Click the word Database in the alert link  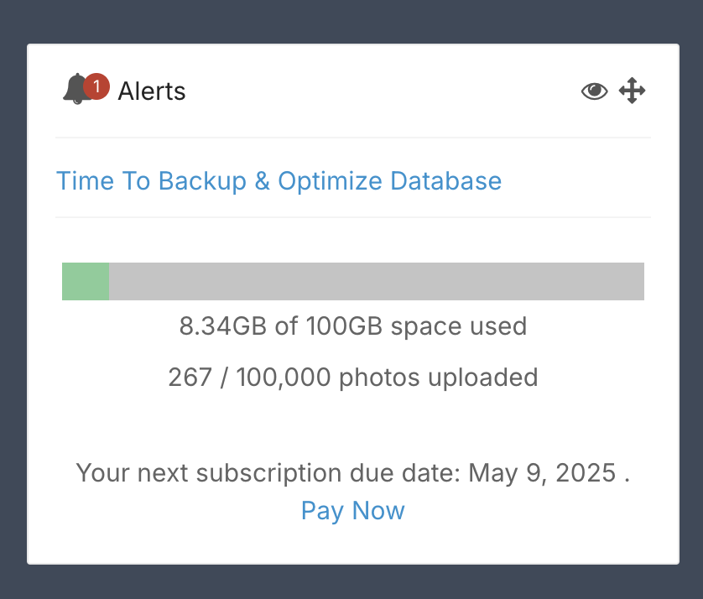point(445,181)
